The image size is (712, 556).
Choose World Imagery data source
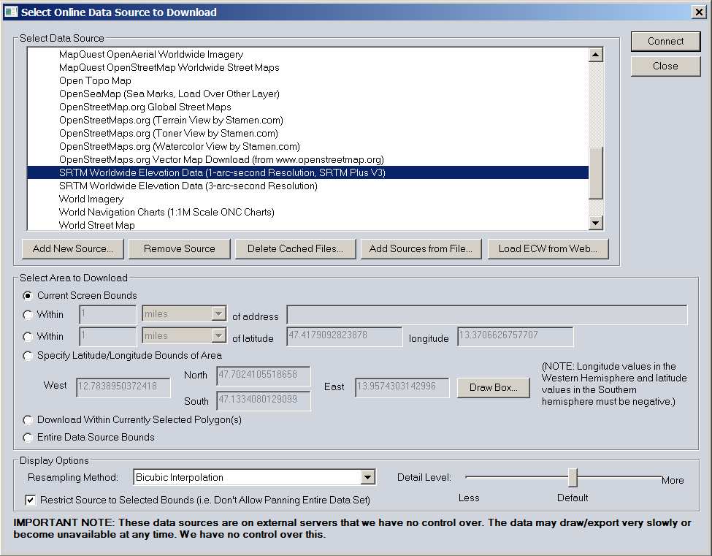coord(91,199)
